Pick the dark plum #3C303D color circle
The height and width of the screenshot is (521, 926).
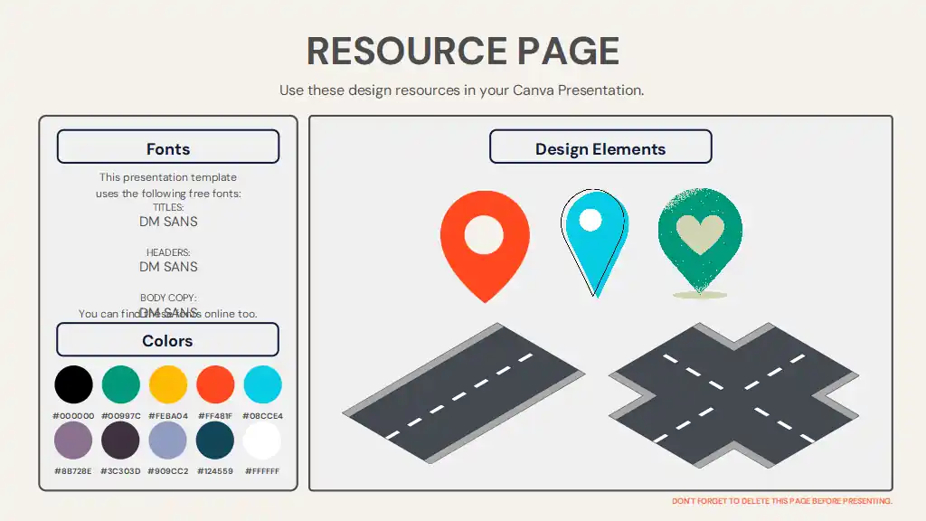[120, 440]
